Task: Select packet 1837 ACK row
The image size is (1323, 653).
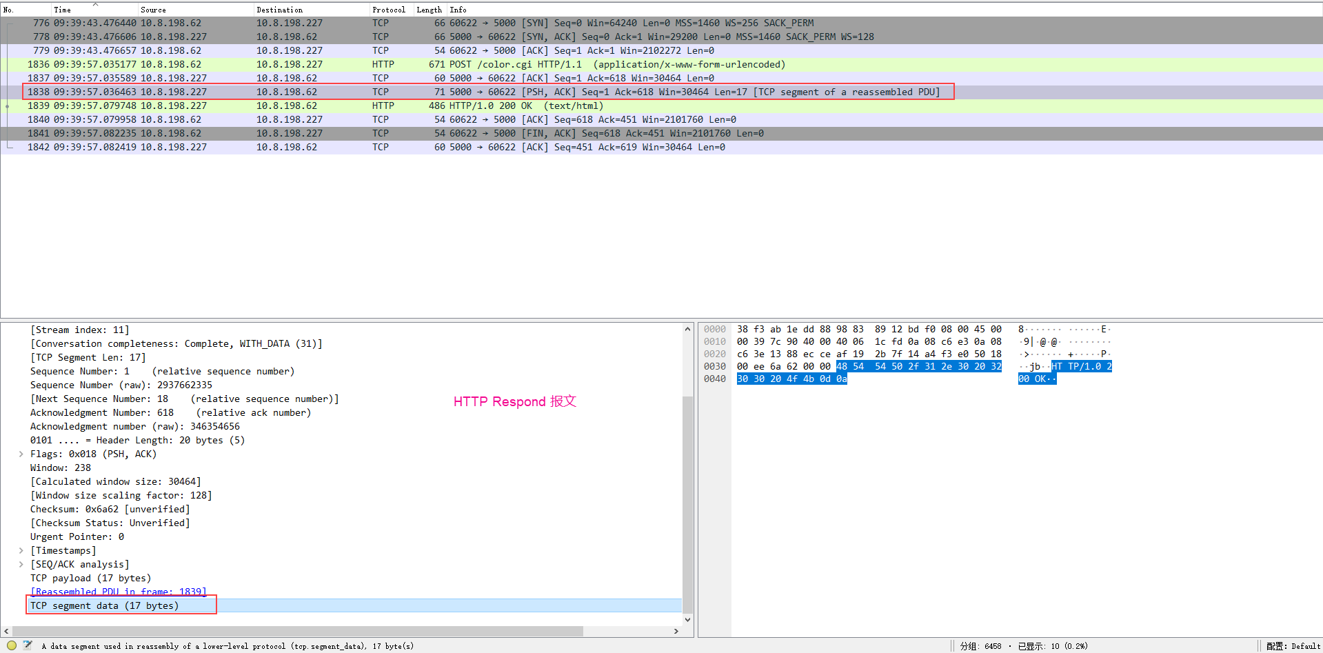Action: click(661, 78)
